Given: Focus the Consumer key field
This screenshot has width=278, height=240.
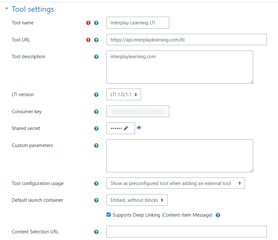Looking at the screenshot, I should pos(138,111).
